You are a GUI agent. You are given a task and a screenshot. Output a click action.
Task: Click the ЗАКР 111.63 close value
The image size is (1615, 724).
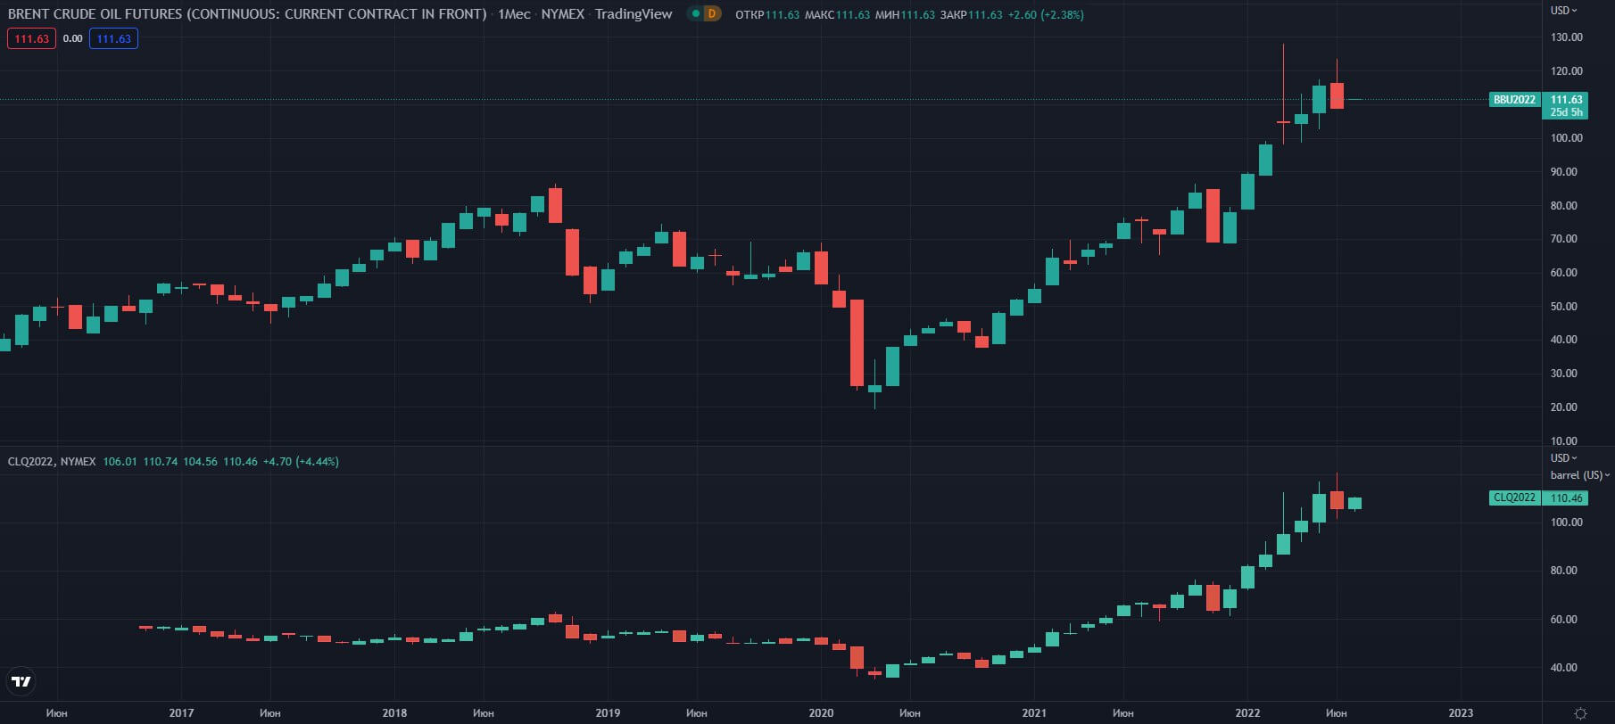pyautogui.click(x=971, y=15)
